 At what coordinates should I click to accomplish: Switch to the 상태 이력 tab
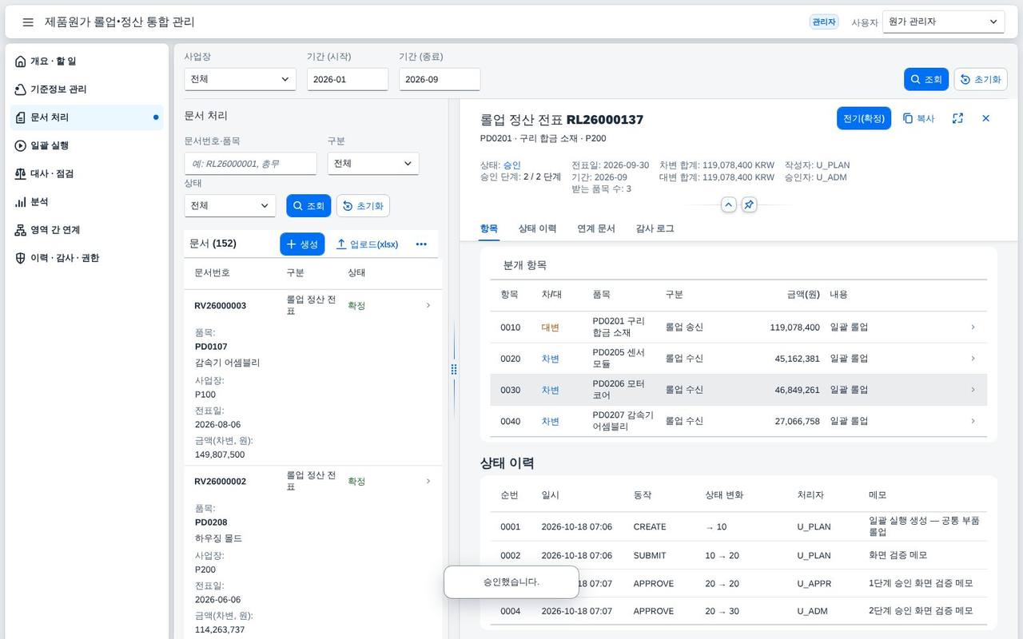[537, 228]
